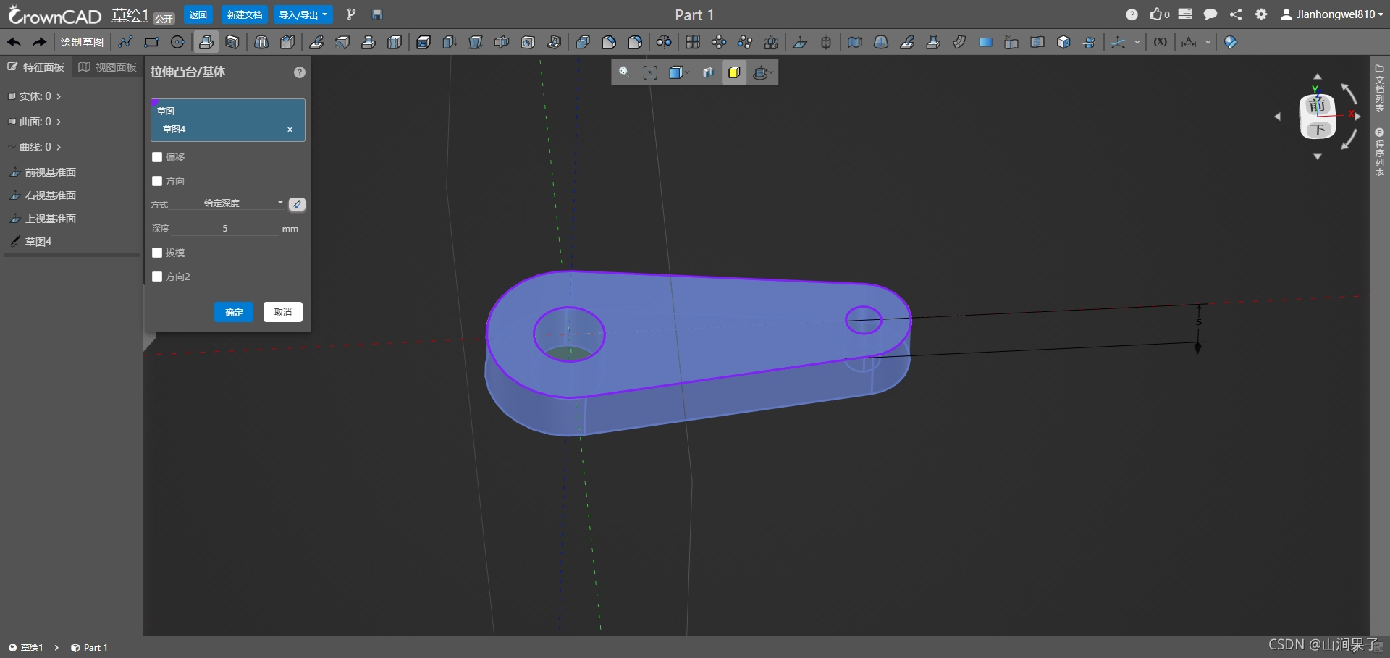1390x658 pixels.
Task: Enable the 方向2 checkbox
Action: click(157, 277)
